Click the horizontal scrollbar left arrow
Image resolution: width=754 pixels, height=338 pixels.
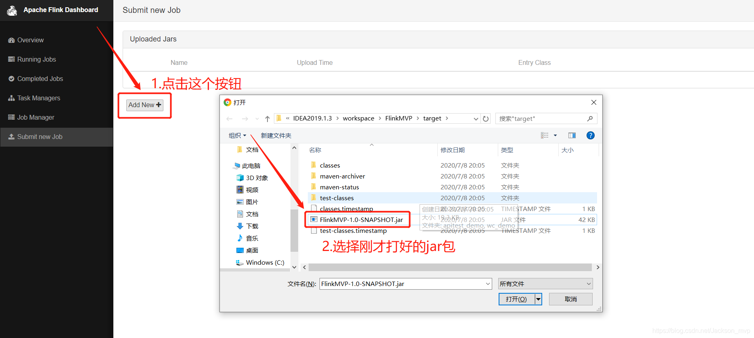[305, 267]
